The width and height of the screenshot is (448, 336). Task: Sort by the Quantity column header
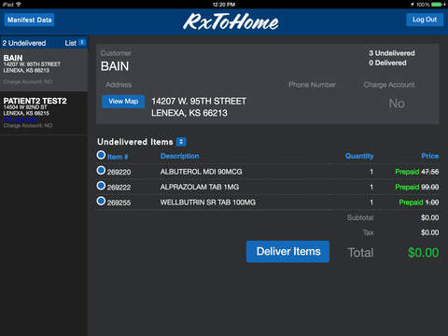pyautogui.click(x=359, y=156)
